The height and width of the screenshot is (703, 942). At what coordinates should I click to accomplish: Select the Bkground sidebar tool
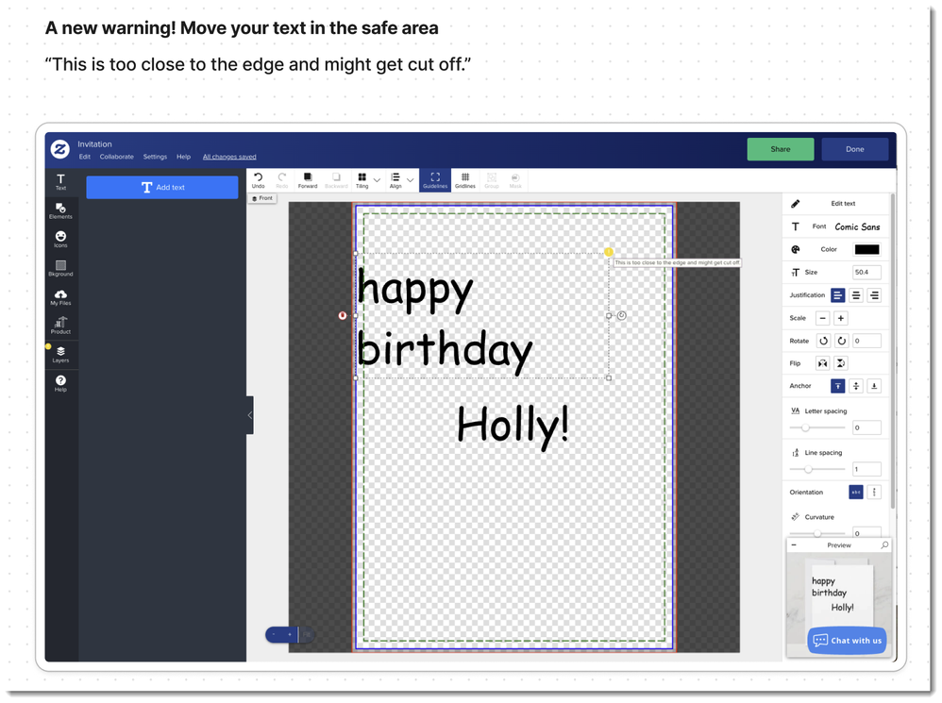pyautogui.click(x=60, y=268)
